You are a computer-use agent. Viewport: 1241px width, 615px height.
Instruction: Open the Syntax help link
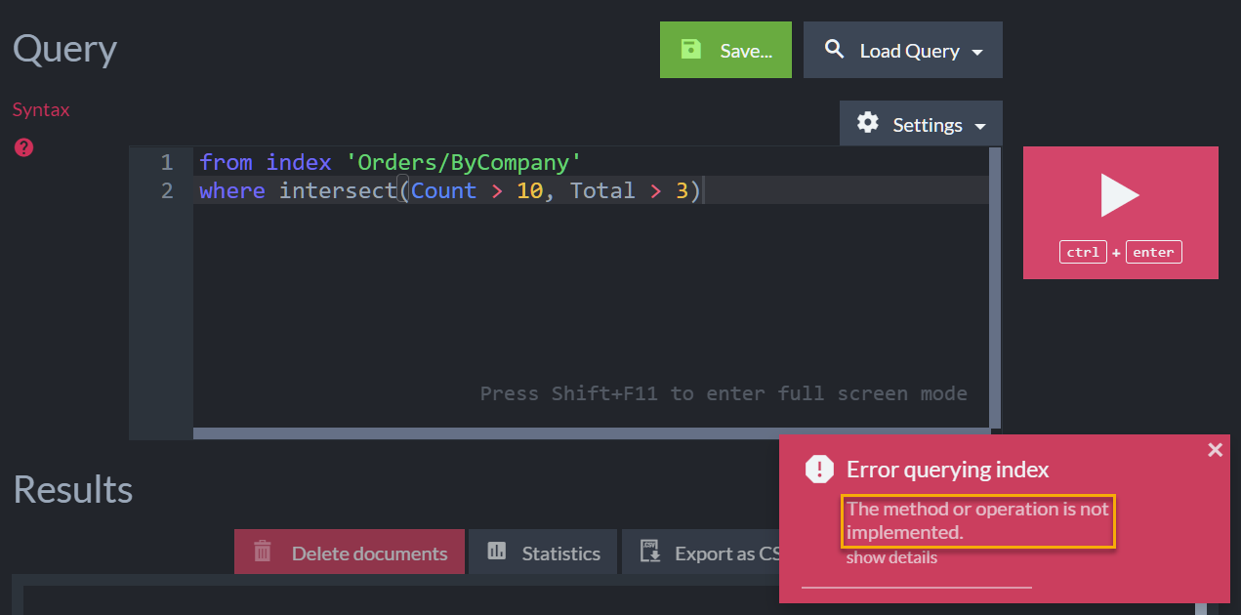pos(41,109)
